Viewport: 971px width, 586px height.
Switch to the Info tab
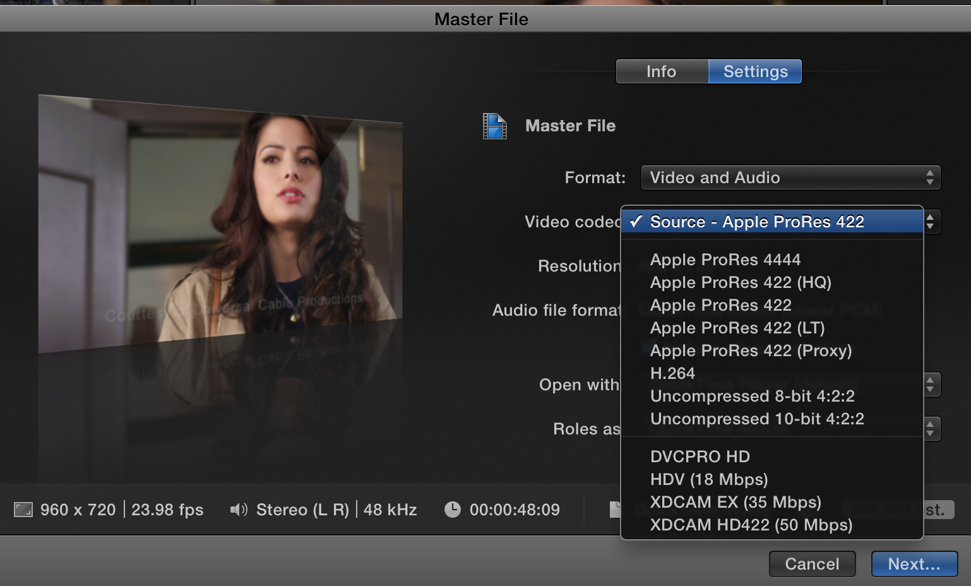tap(661, 71)
